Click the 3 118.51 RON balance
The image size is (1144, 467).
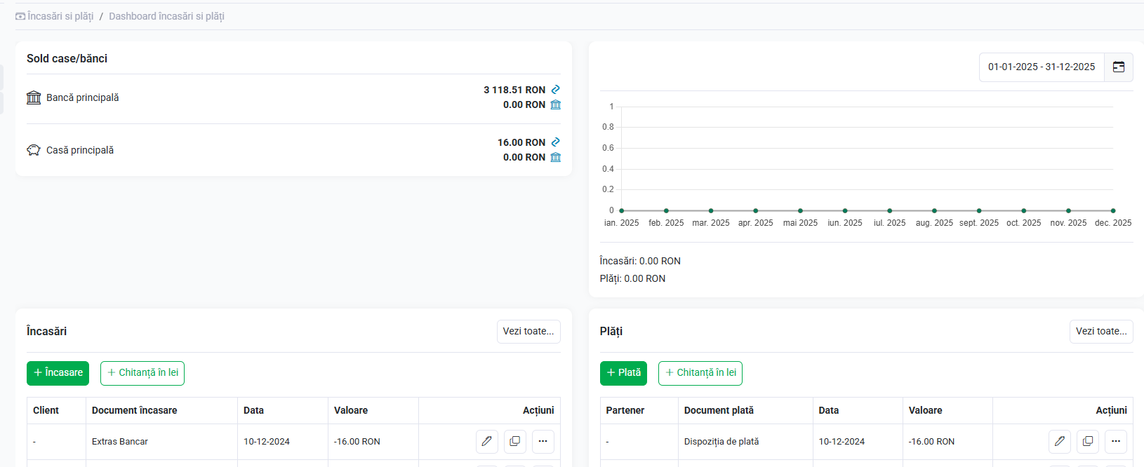point(514,90)
